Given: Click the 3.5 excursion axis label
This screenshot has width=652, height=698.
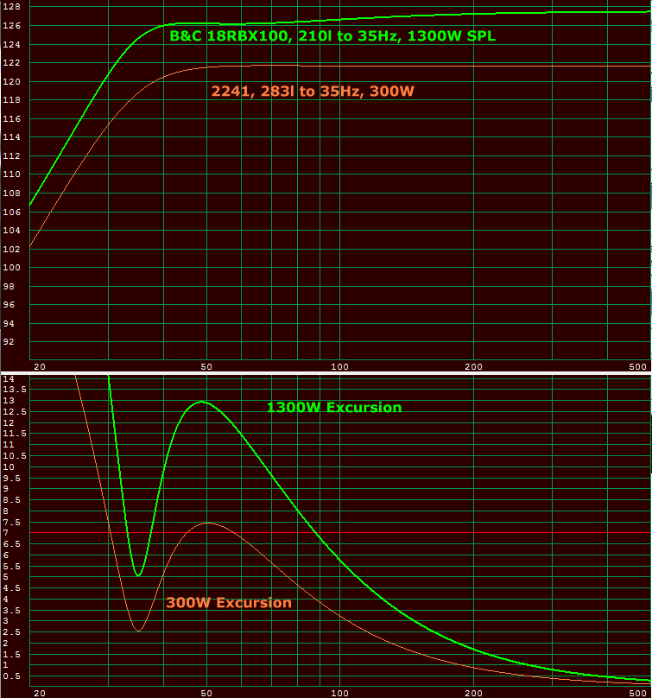Looking at the screenshot, I should (x=11, y=610).
